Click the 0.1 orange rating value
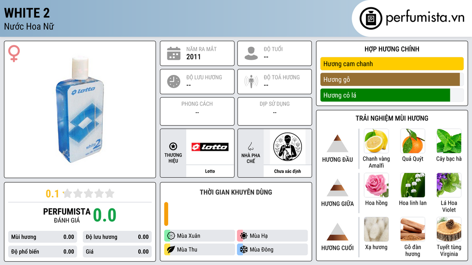Image resolution: width=472 pixels, height=265 pixels. click(53, 194)
